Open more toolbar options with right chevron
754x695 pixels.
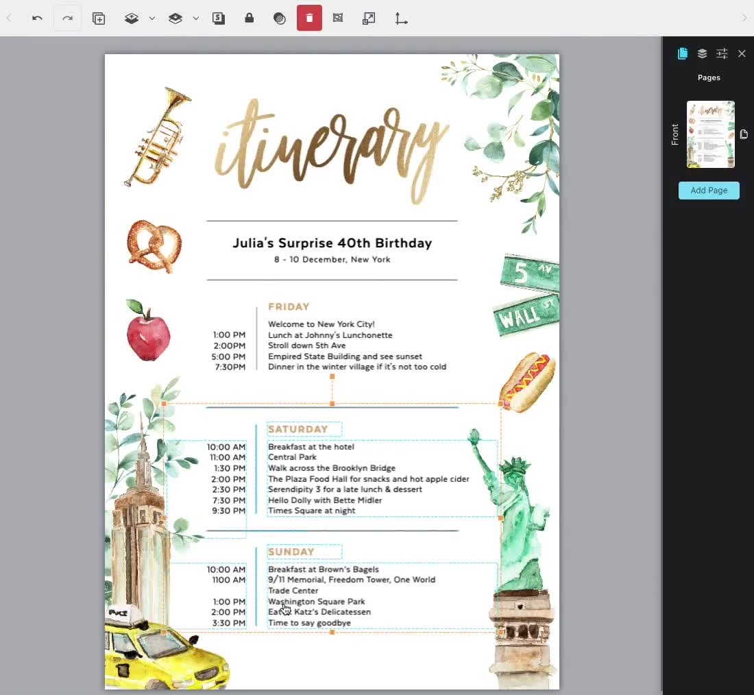pyautogui.click(x=744, y=18)
